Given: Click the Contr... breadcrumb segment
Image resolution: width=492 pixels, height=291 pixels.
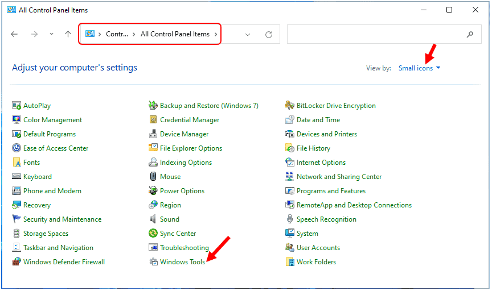Looking at the screenshot, I should [117, 34].
